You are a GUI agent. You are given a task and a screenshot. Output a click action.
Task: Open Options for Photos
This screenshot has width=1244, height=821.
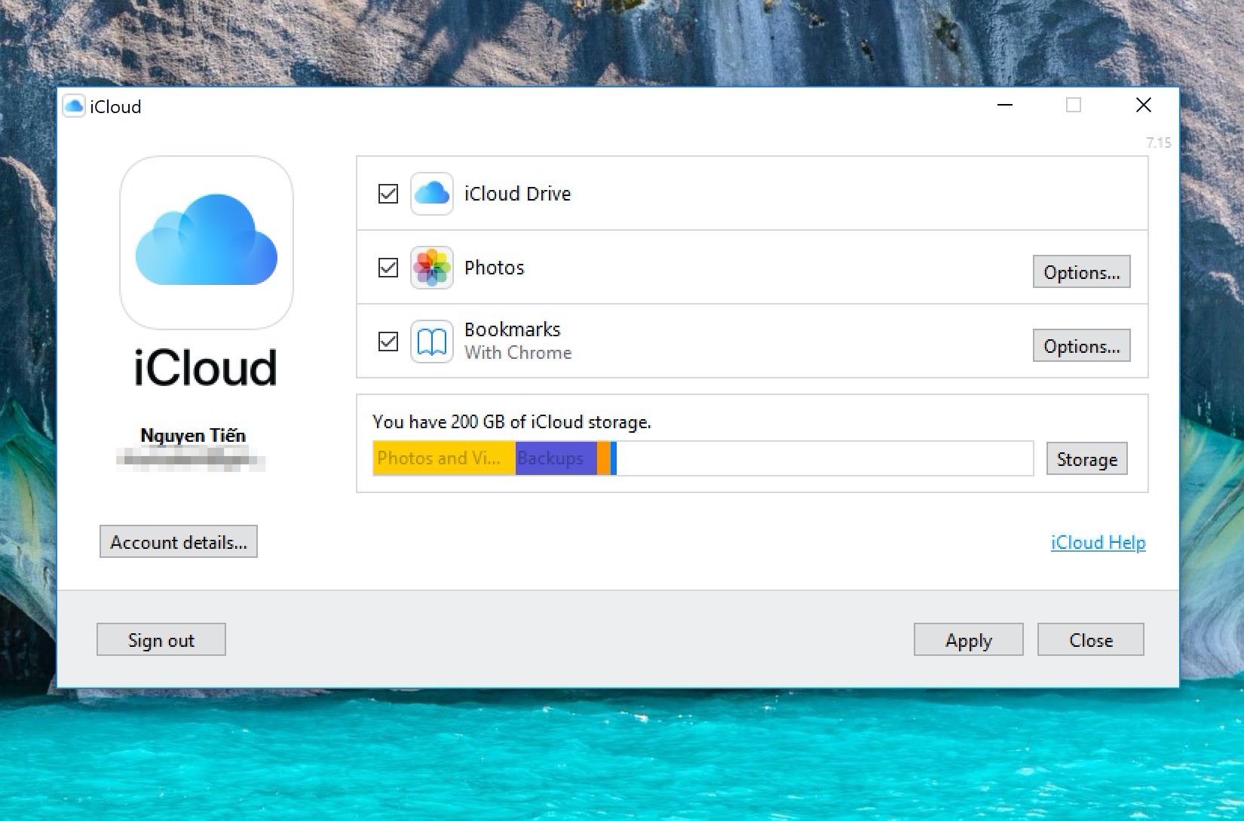tap(1081, 272)
